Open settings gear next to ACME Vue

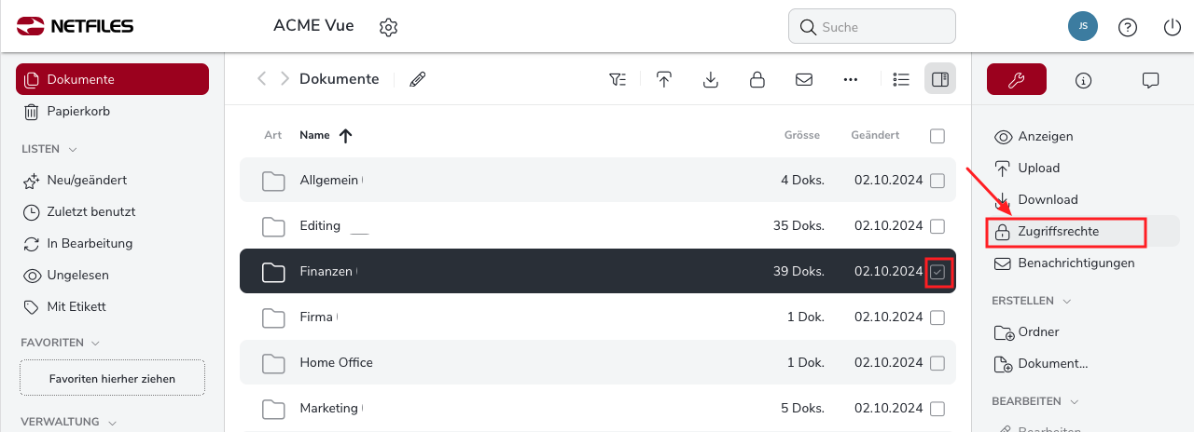click(x=389, y=27)
